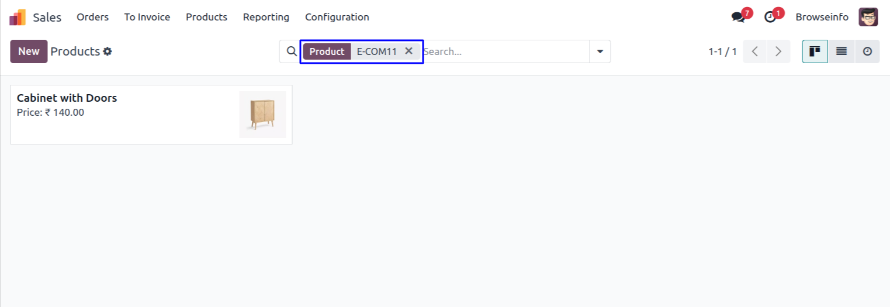890x307 pixels.
Task: Click the search magnifier icon
Action: pos(292,51)
